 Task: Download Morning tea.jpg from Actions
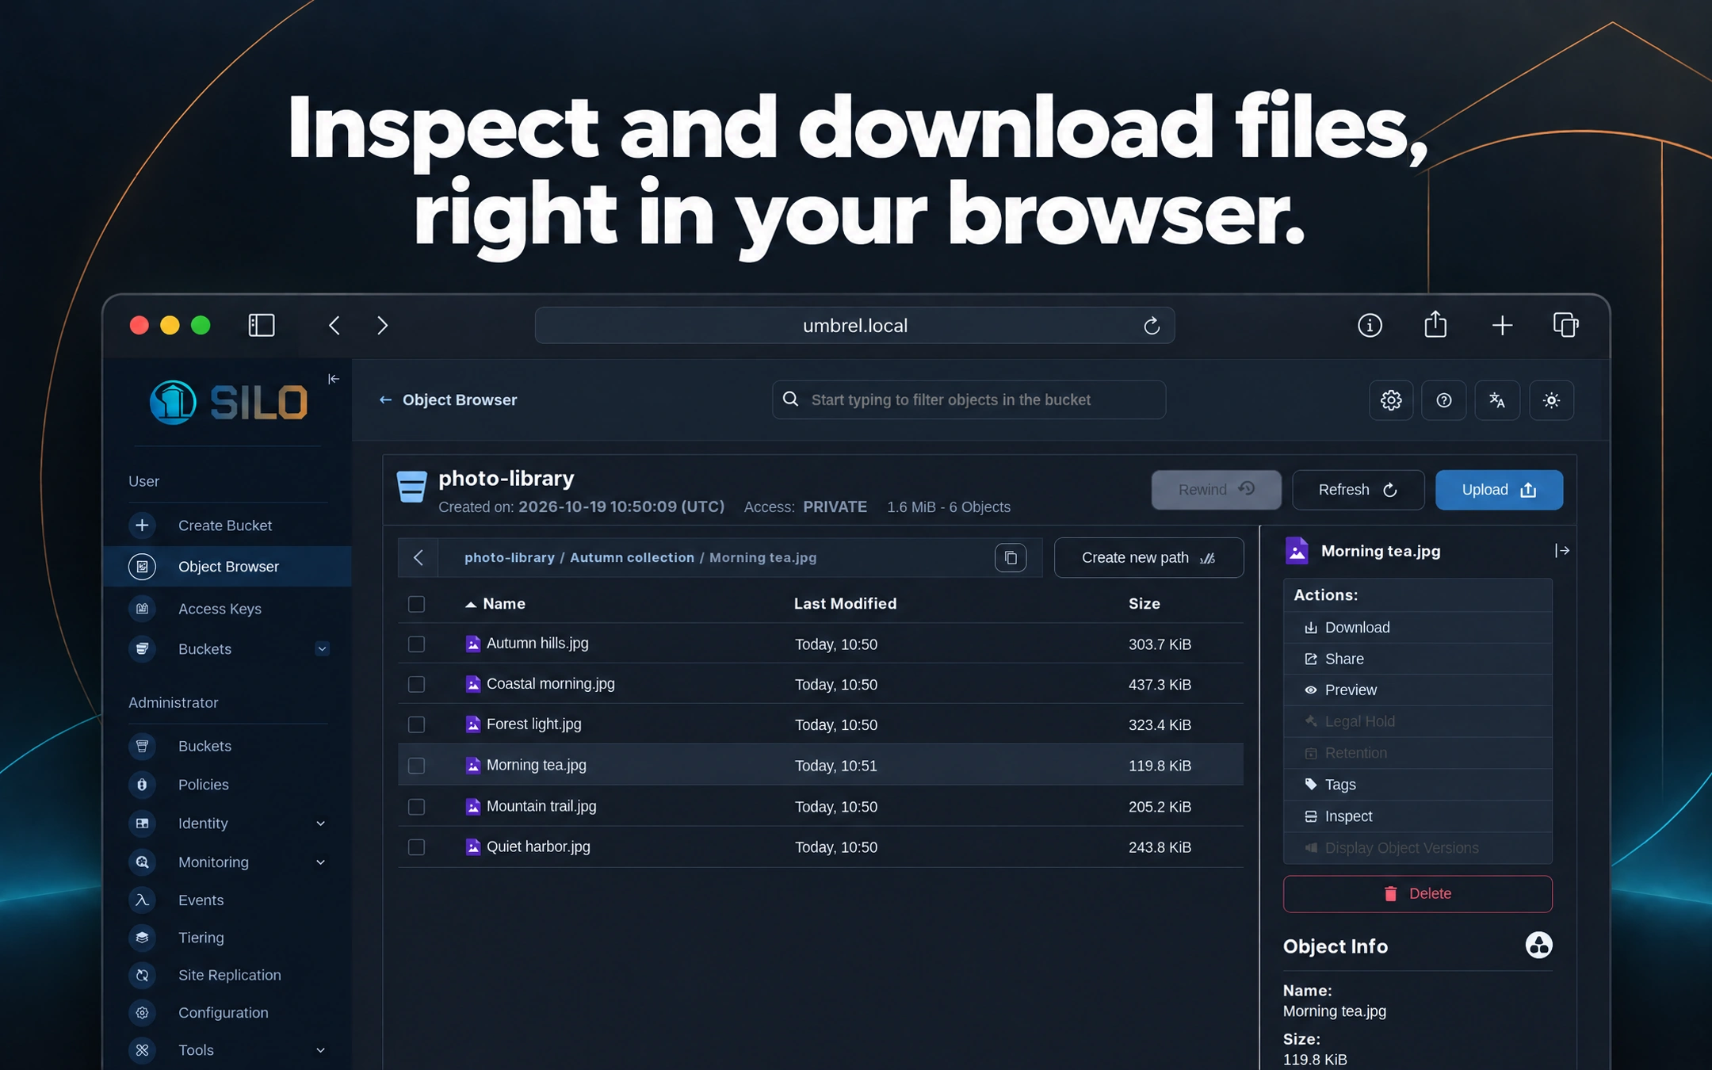pos(1417,628)
